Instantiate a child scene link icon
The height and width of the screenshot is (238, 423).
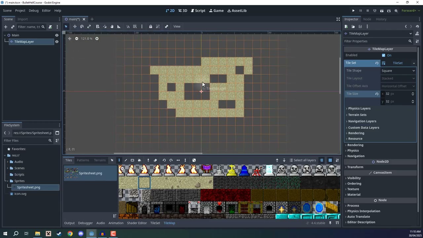(x=13, y=27)
